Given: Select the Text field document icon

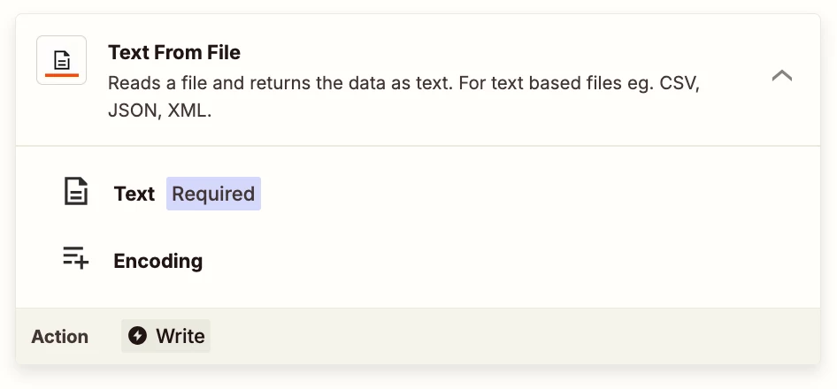Looking at the screenshot, I should (76, 192).
